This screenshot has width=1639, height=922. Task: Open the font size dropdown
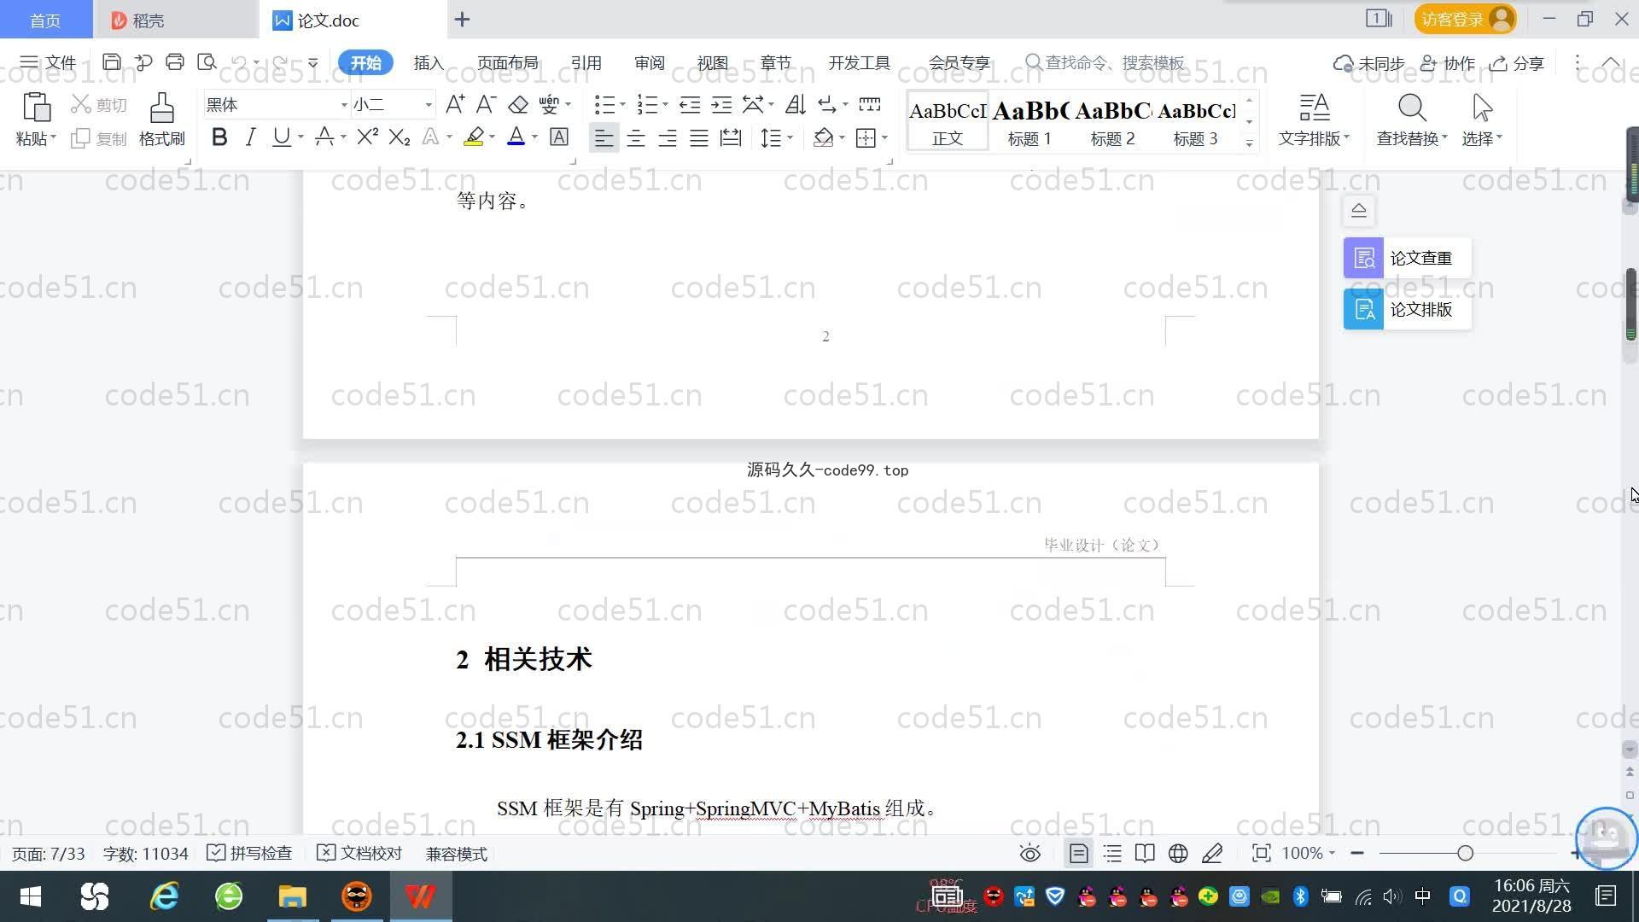pyautogui.click(x=429, y=105)
